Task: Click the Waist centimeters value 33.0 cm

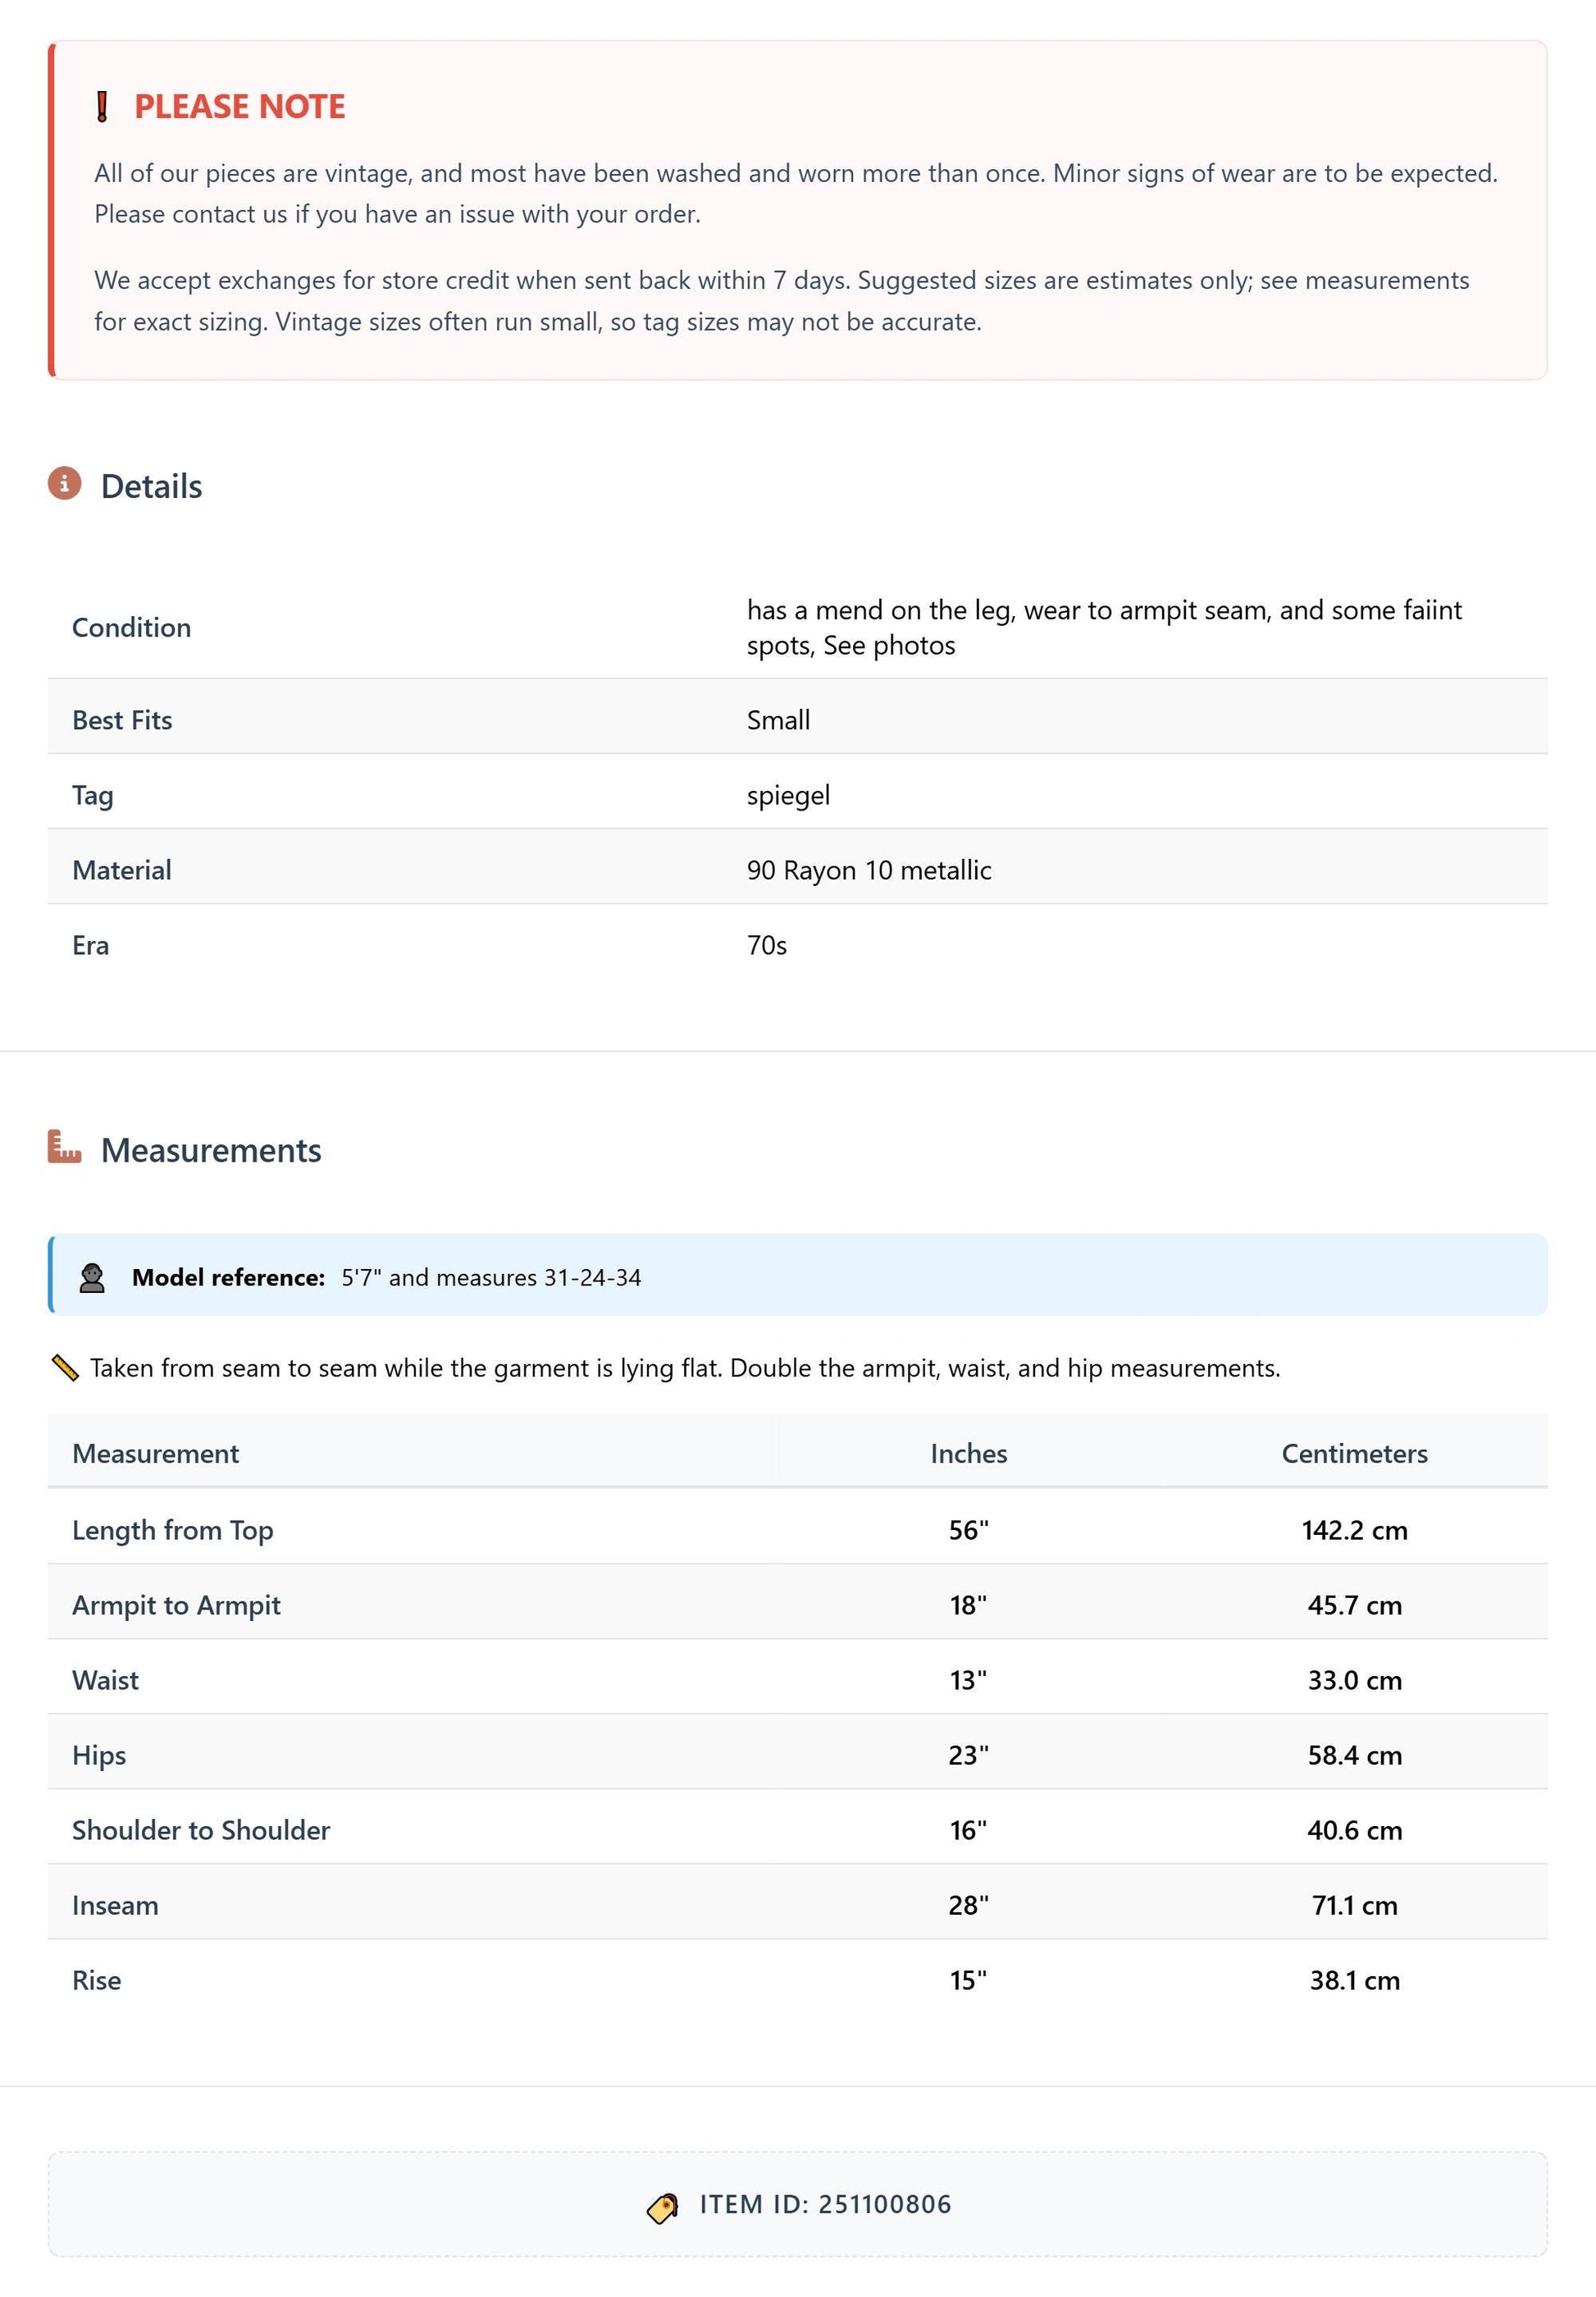Action: point(1354,1680)
